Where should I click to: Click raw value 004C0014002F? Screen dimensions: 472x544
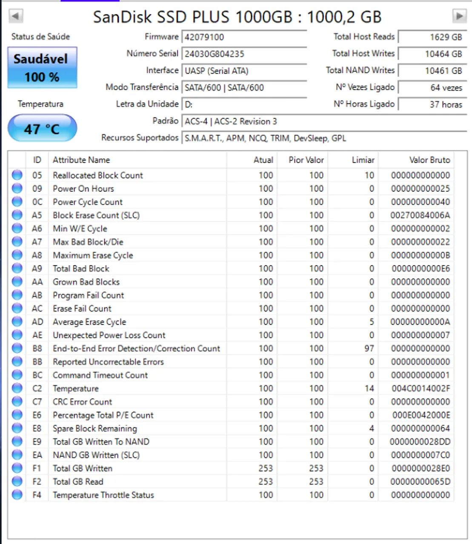421,388
